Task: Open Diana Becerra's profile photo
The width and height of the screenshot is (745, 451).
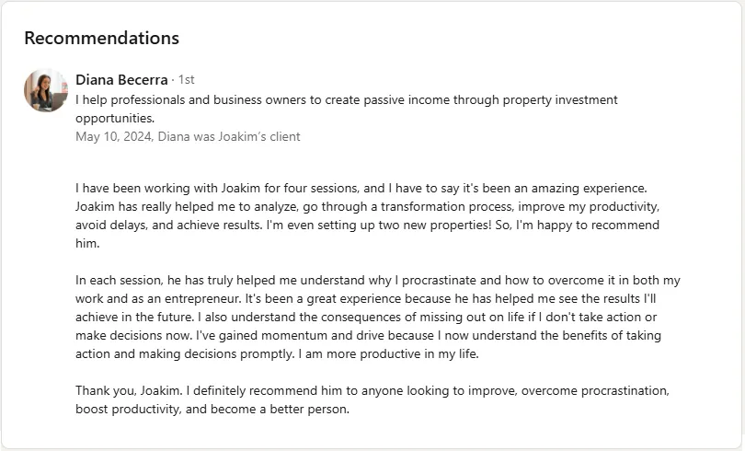Action: (46, 90)
